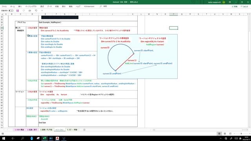Image resolution: width=251 pixels, height=141 pixels.
Task: Open the データ (Data) ribbon tab
Action: click(x=49, y=6)
